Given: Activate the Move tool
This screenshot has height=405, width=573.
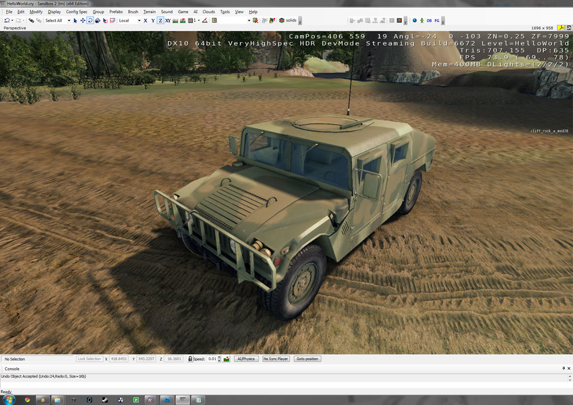Looking at the screenshot, I should point(83,21).
